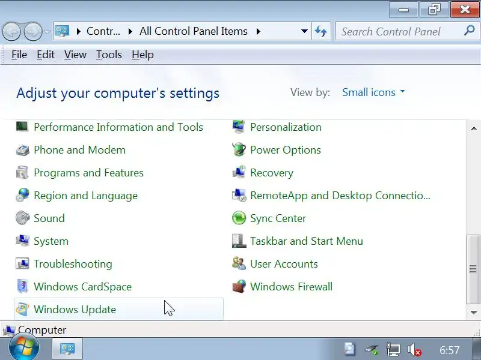This screenshot has width=481, height=360.
Task: Click the Action Center tray icon
Action: 350,349
